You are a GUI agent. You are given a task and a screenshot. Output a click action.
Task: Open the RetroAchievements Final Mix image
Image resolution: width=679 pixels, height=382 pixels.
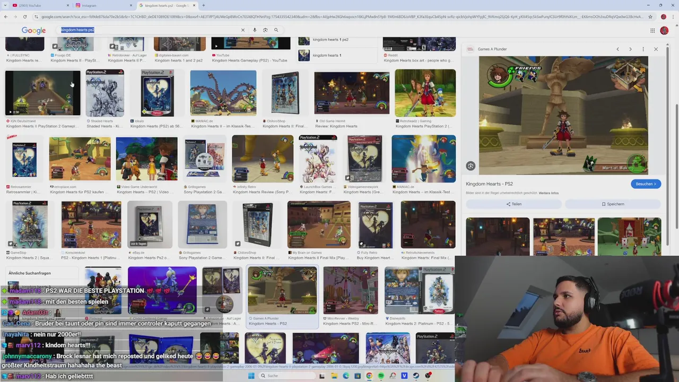pyautogui.click(x=428, y=224)
